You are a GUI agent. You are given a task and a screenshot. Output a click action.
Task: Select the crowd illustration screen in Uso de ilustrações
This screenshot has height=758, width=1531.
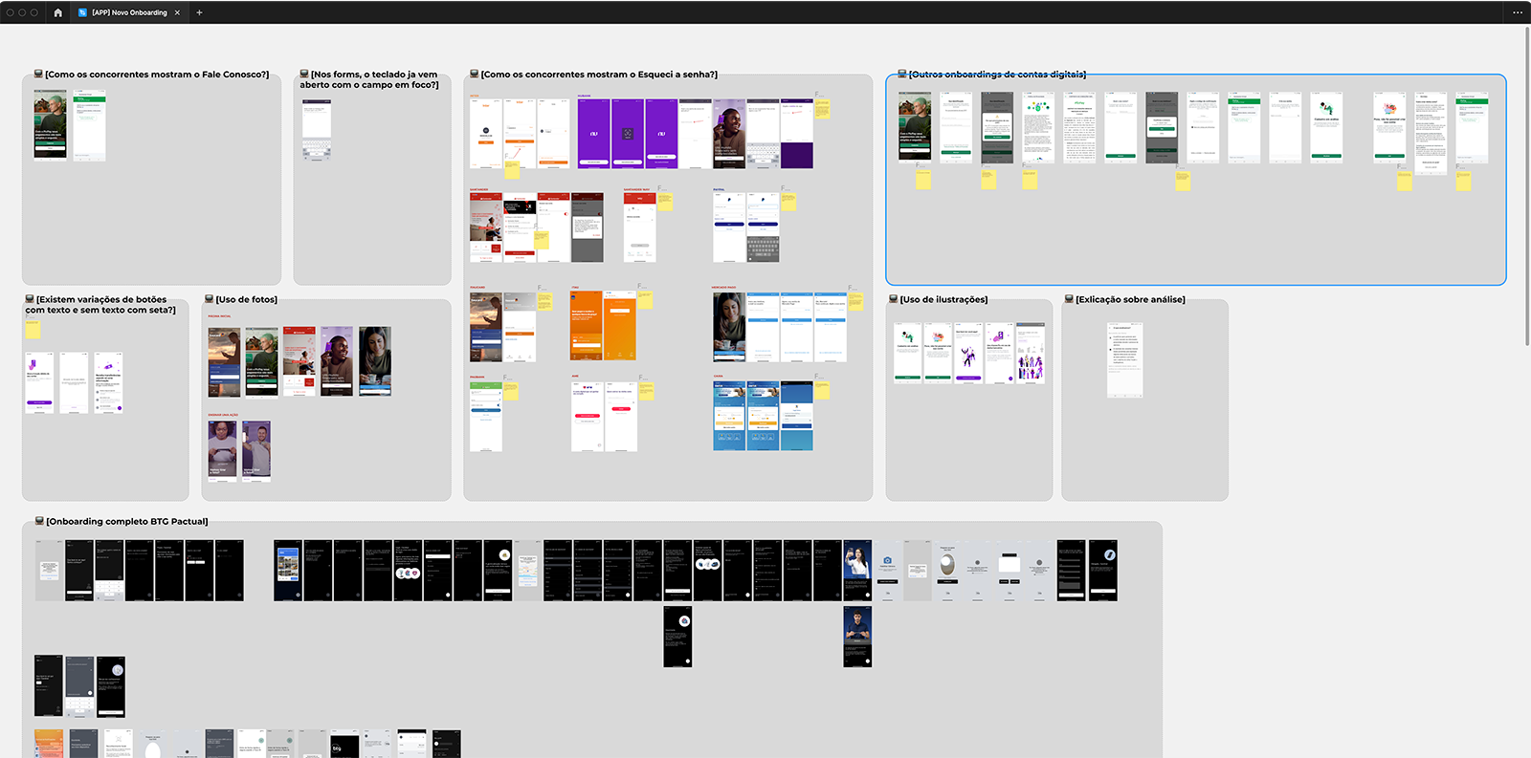coord(1031,353)
